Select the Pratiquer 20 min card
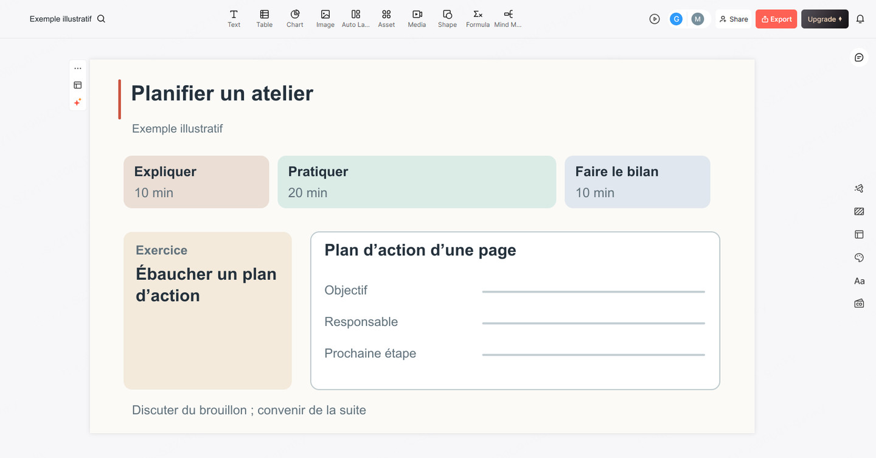Image resolution: width=876 pixels, height=458 pixels. (x=417, y=182)
